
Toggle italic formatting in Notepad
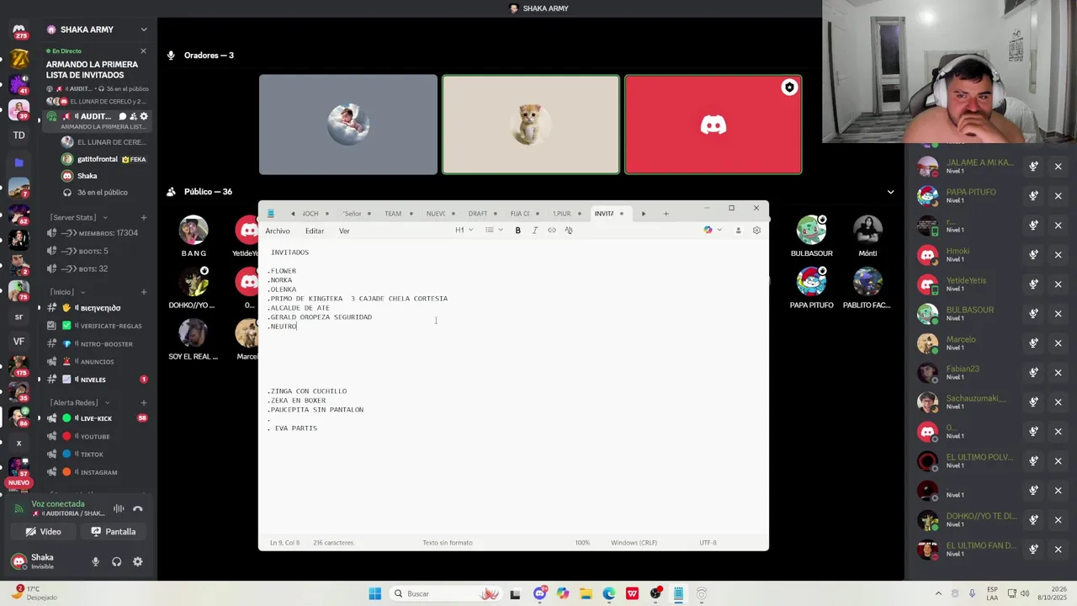pyautogui.click(x=534, y=230)
